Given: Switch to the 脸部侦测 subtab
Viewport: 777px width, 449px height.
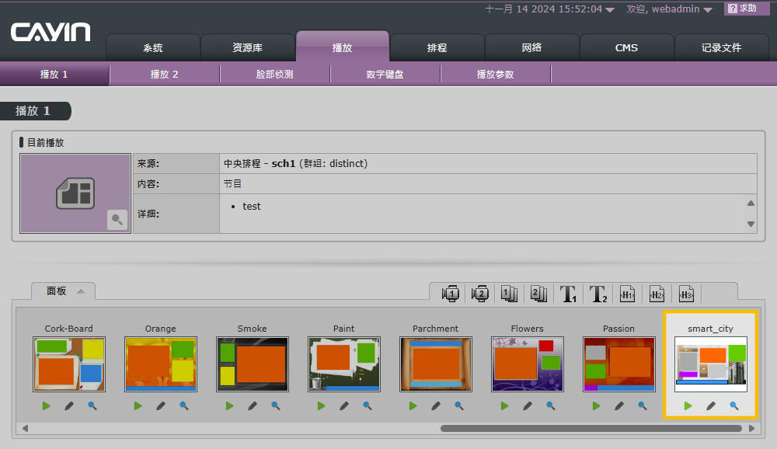Looking at the screenshot, I should pyautogui.click(x=274, y=75).
